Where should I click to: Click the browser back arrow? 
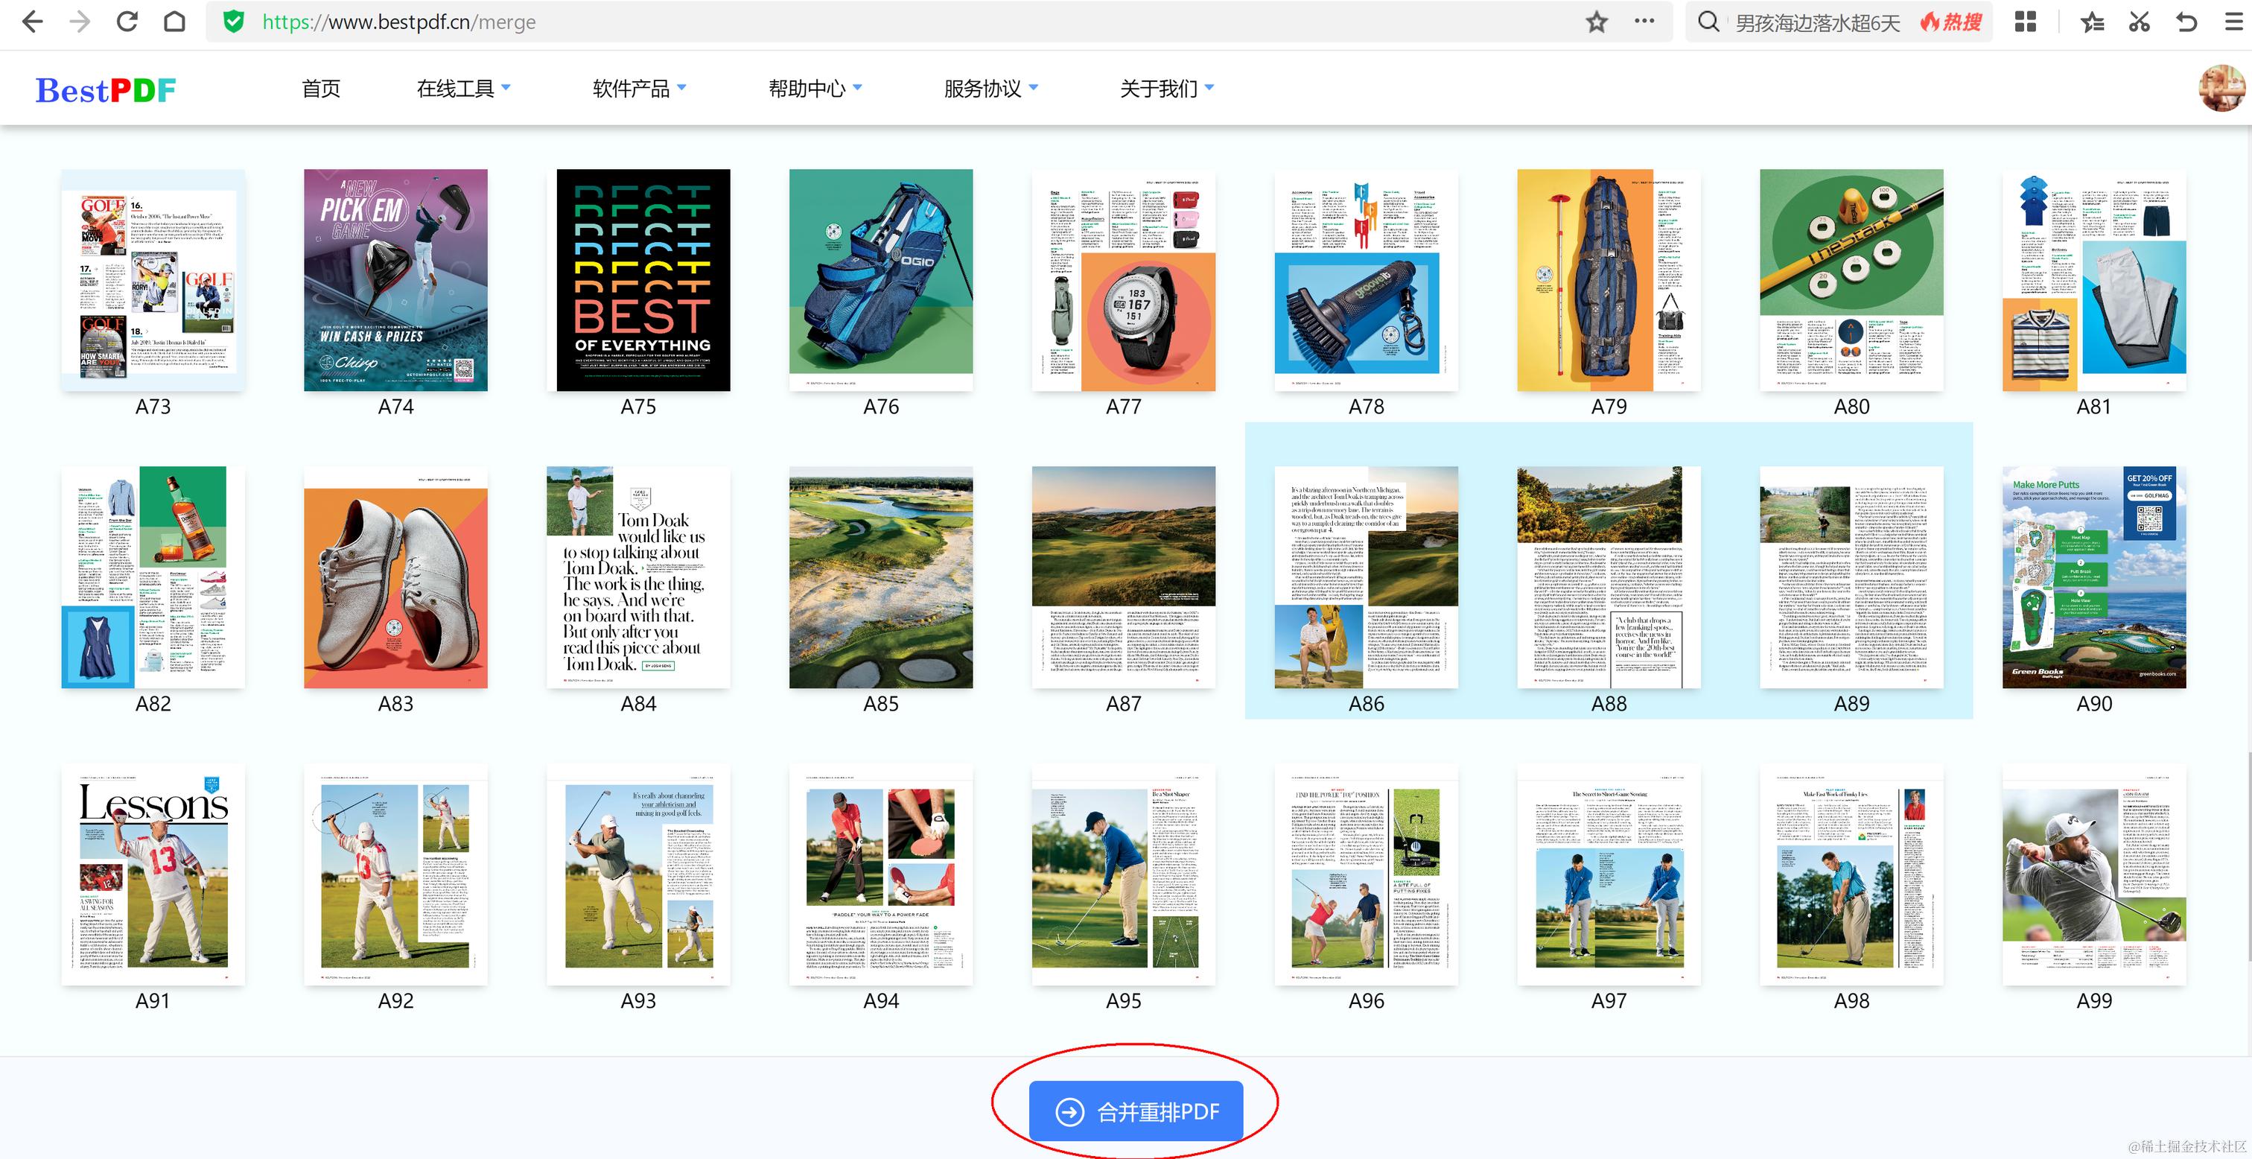coord(31,22)
